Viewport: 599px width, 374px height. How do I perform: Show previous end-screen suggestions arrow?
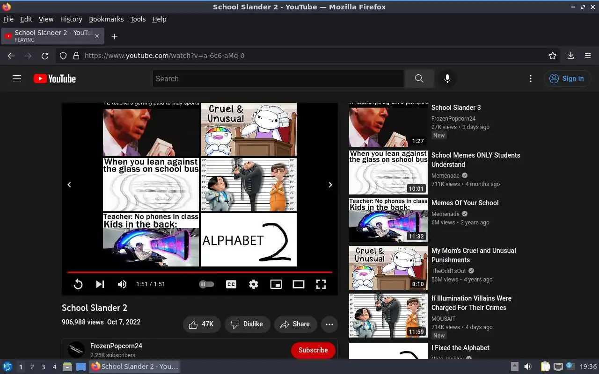[69, 185]
